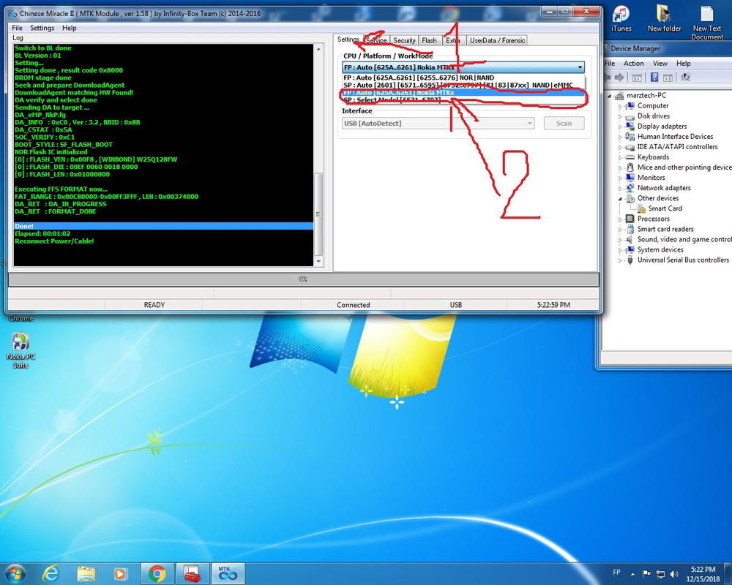732x585 pixels.
Task: Click Smart Card warning device icon
Action: tap(642, 208)
